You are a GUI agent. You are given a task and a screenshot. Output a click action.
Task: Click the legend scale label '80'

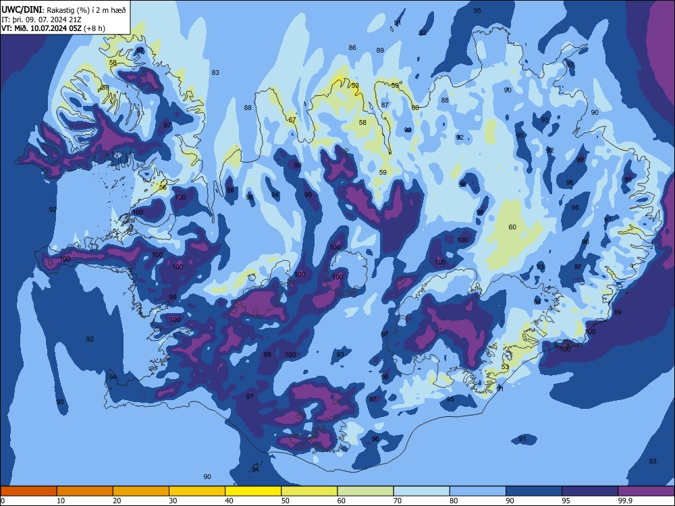point(454,501)
